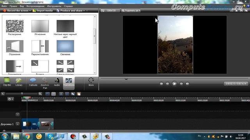
Task: Open the Инструменты menu
Action: coord(54,6)
